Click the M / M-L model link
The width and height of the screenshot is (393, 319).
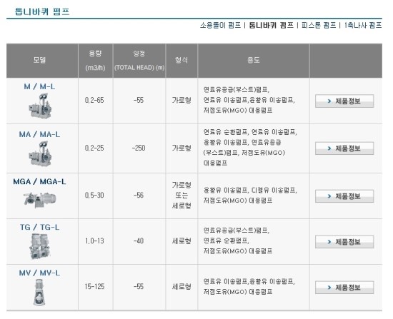pos(39,86)
